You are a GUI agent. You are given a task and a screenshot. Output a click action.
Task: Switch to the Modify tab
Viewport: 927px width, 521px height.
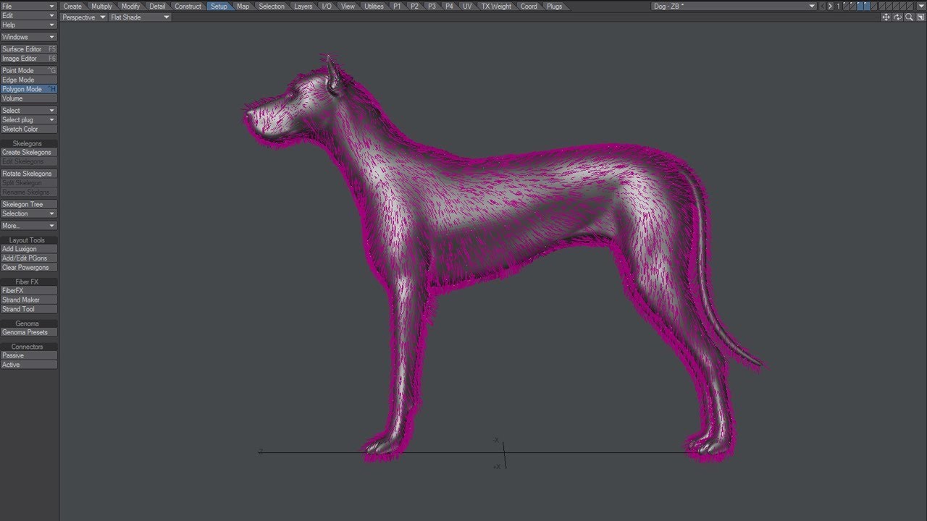pos(130,6)
